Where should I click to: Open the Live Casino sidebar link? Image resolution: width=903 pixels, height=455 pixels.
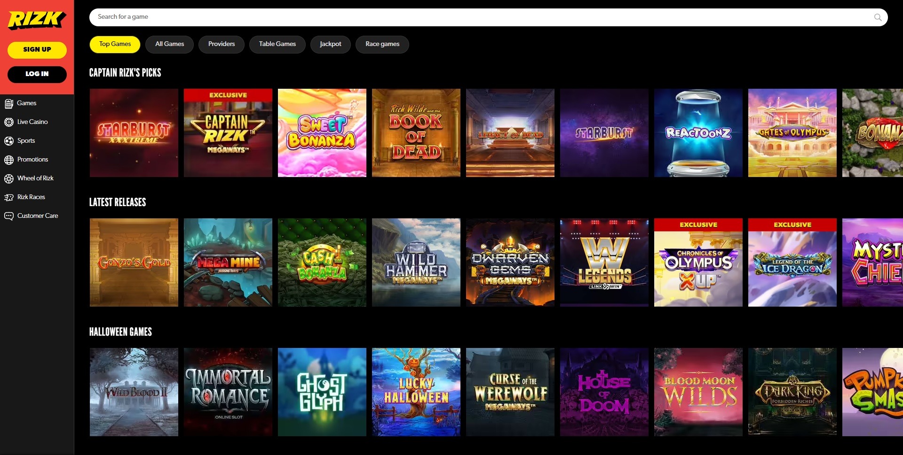(32, 122)
